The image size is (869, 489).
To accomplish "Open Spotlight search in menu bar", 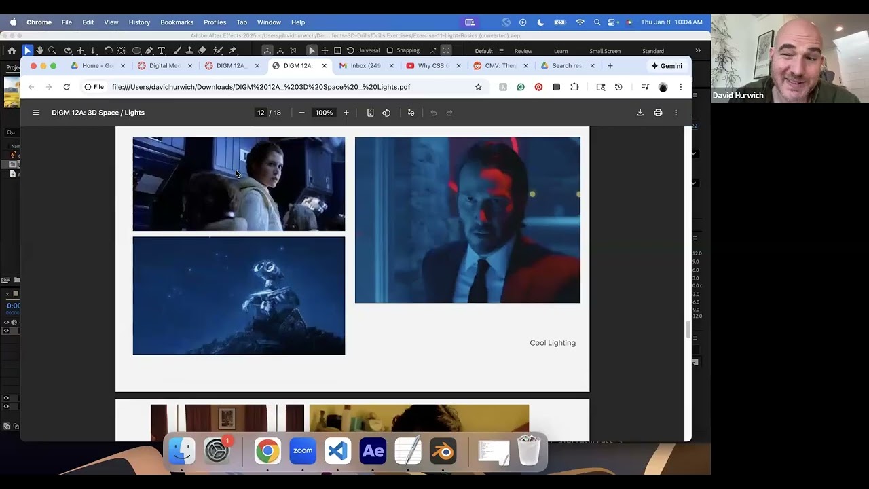I will (x=597, y=22).
